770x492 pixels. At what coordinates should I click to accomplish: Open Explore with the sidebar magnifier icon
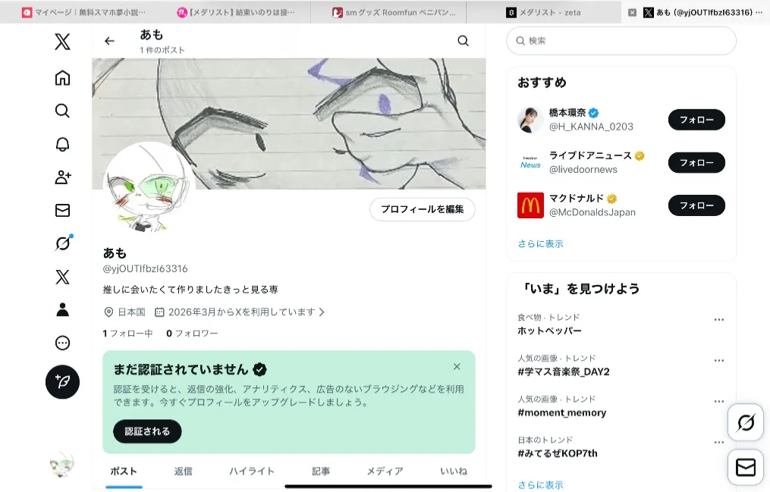(x=62, y=111)
